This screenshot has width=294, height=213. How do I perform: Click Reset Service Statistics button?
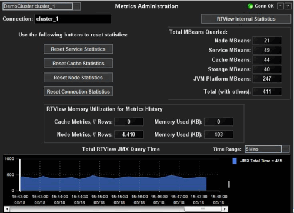[x=78, y=49]
